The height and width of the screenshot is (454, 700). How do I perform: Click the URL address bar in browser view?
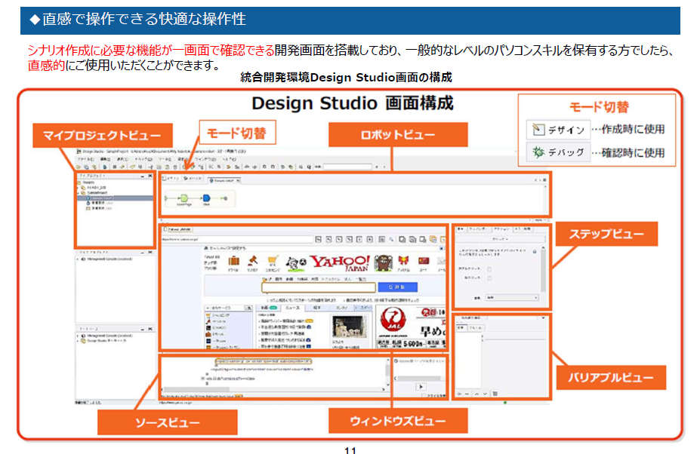236,240
